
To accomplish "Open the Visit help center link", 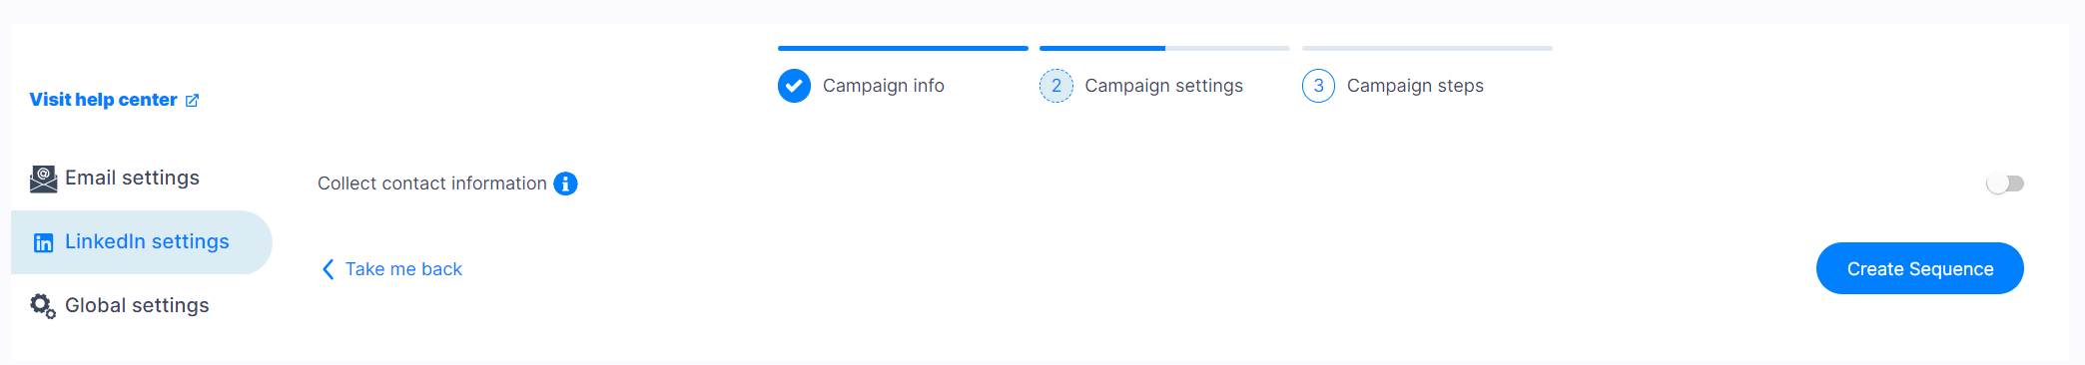I will coord(103,100).
